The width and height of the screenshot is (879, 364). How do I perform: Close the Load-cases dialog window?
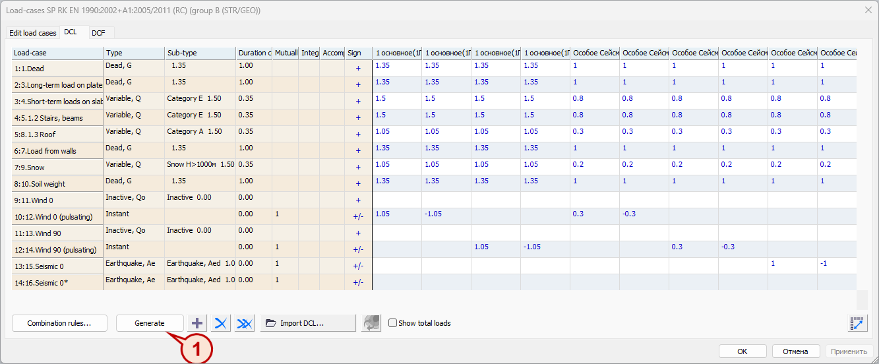[x=868, y=10]
